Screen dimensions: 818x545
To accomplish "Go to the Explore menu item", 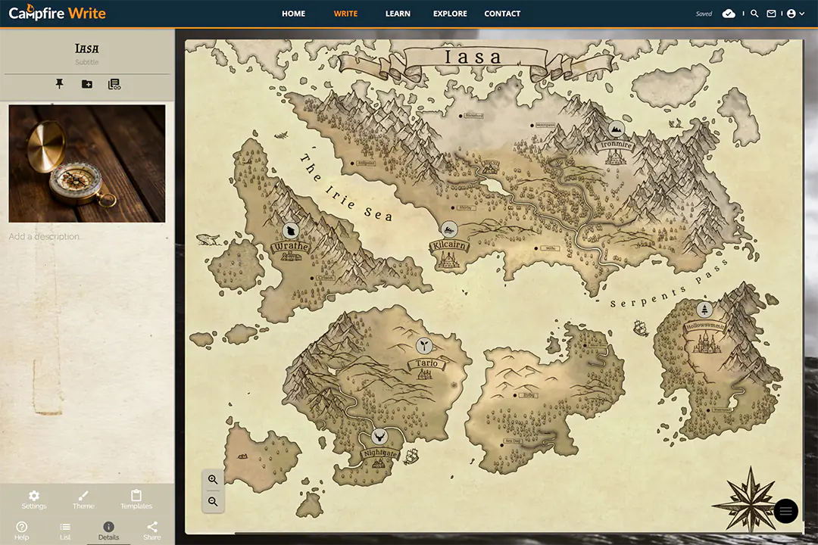I will [450, 14].
